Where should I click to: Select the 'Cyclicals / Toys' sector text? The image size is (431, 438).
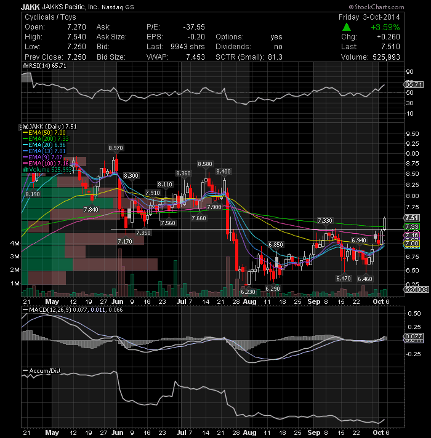click(x=50, y=17)
